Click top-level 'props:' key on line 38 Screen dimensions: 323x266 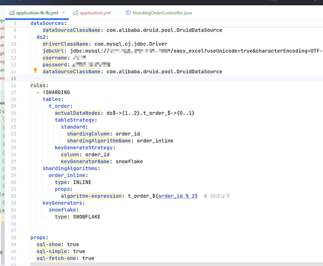click(39, 238)
